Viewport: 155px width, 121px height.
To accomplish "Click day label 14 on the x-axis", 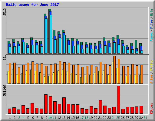I will point(68,118).
